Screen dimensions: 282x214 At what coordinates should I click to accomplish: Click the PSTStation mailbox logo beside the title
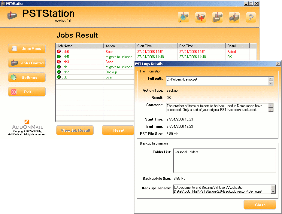[x=12, y=15]
